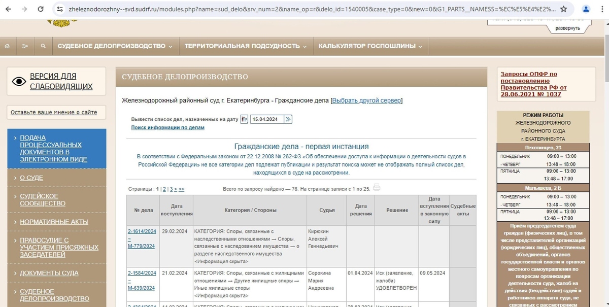This screenshot has height=307, width=609.
Task: Open the О суде sidebar menu item
Action: click(x=31, y=178)
